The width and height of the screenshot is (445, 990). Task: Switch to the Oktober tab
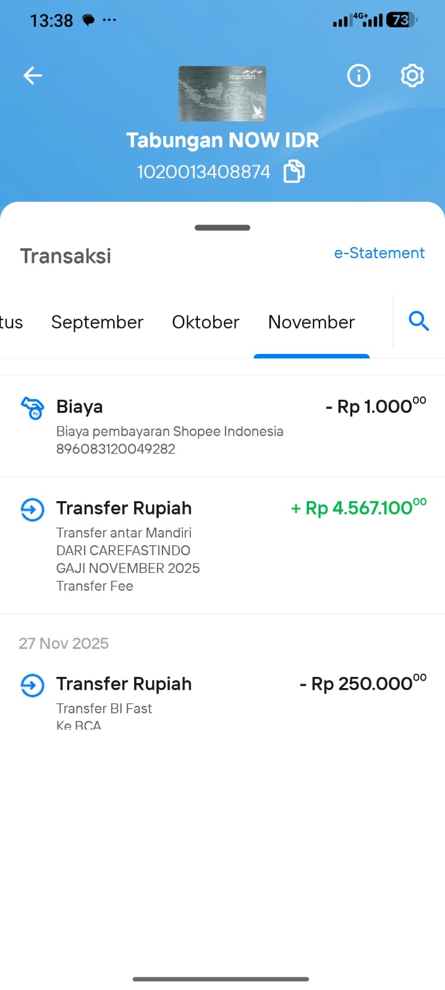point(205,322)
